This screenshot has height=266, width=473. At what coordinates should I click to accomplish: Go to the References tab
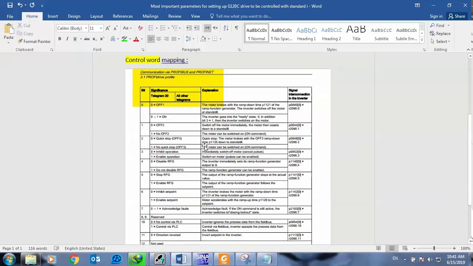pos(123,16)
